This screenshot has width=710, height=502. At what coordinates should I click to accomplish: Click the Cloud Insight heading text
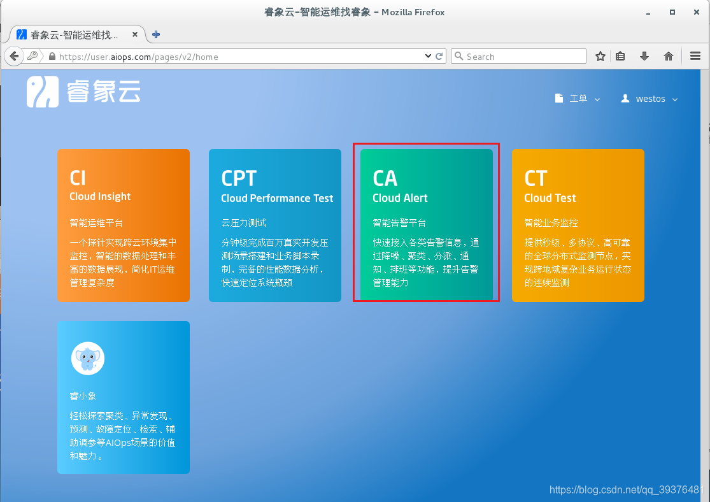(100, 196)
